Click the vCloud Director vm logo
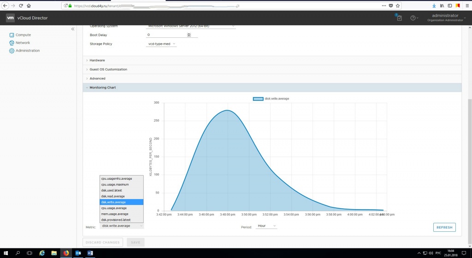The width and height of the screenshot is (472, 258). 11,18
